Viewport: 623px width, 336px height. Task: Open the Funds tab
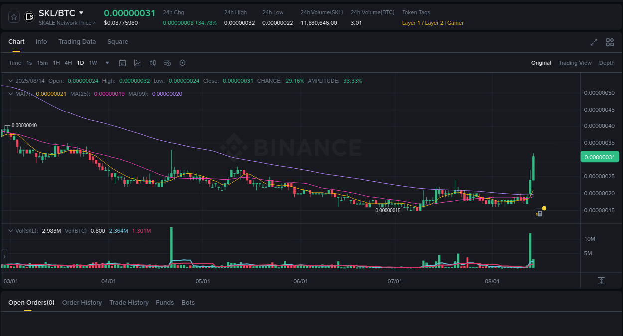(x=165, y=303)
